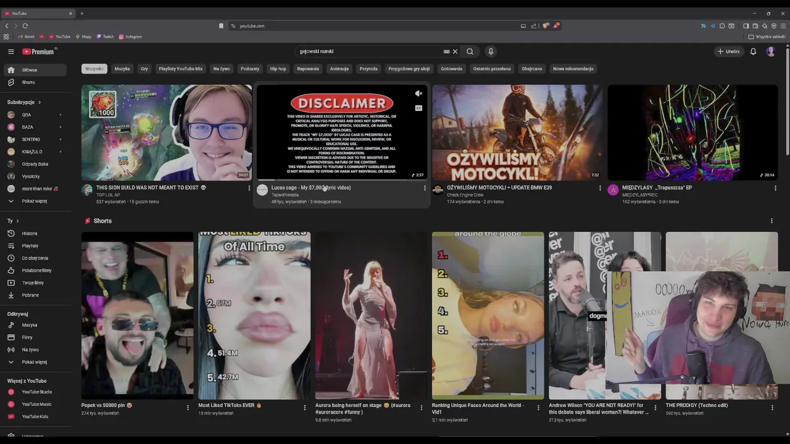790x444 pixels.
Task: Open more than mike channel
Action: pyautogui.click(x=36, y=189)
